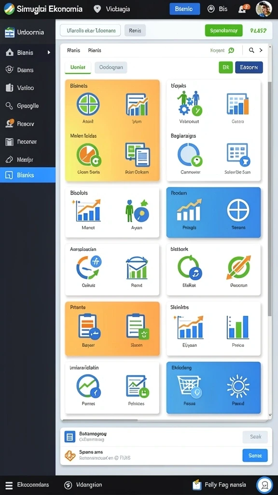Select the Cioan Saris pie chart icon
The height and width of the screenshot is (495, 278).
pos(89,155)
